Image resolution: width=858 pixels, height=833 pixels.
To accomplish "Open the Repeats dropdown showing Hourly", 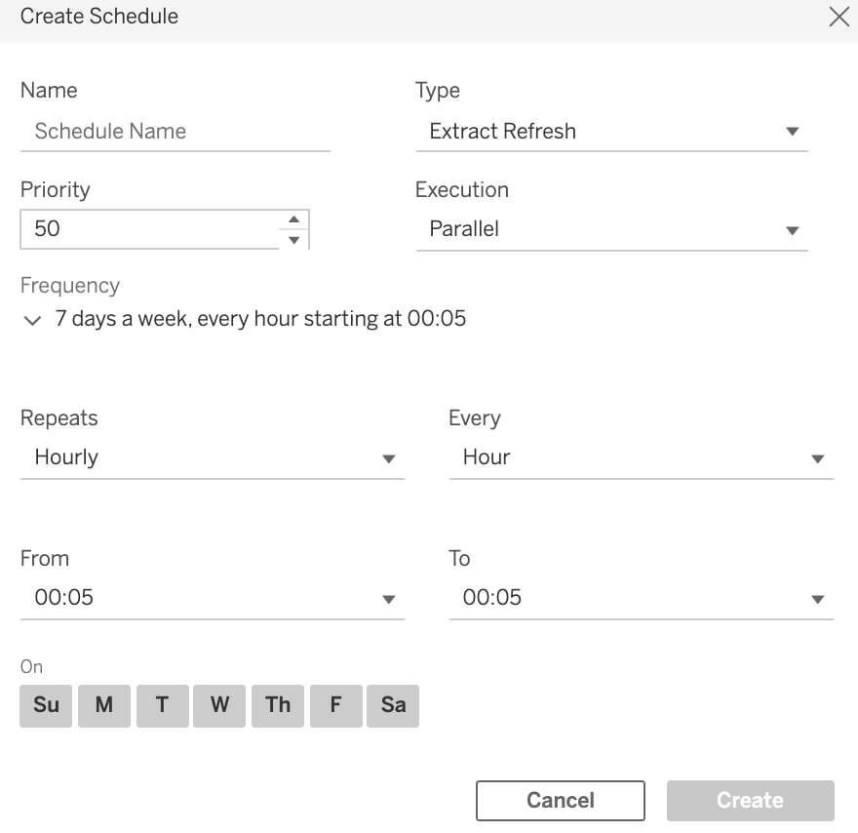I will [213, 458].
